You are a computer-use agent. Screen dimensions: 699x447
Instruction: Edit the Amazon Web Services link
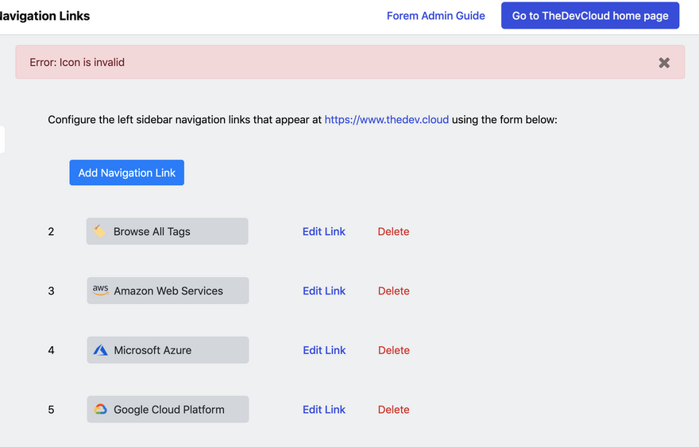(324, 291)
